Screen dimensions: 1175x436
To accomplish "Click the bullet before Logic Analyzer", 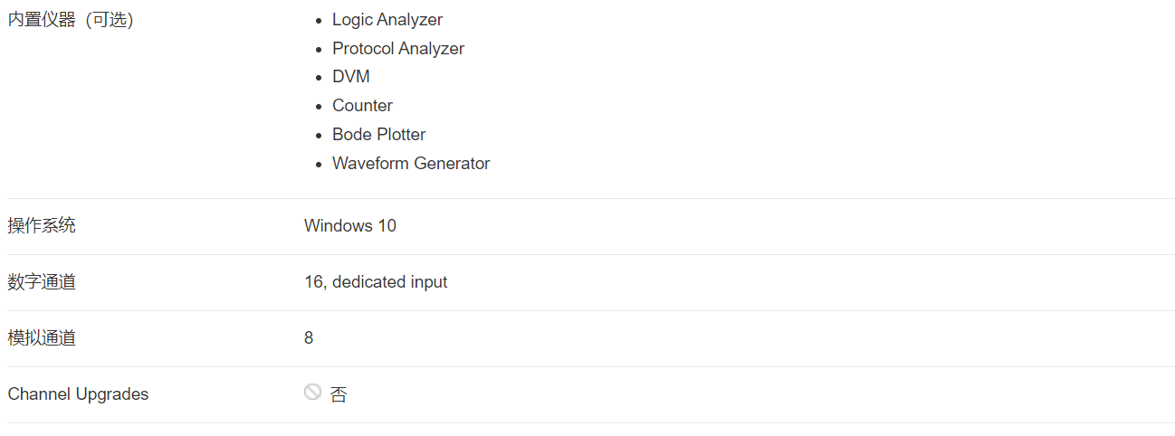I will 319,20.
